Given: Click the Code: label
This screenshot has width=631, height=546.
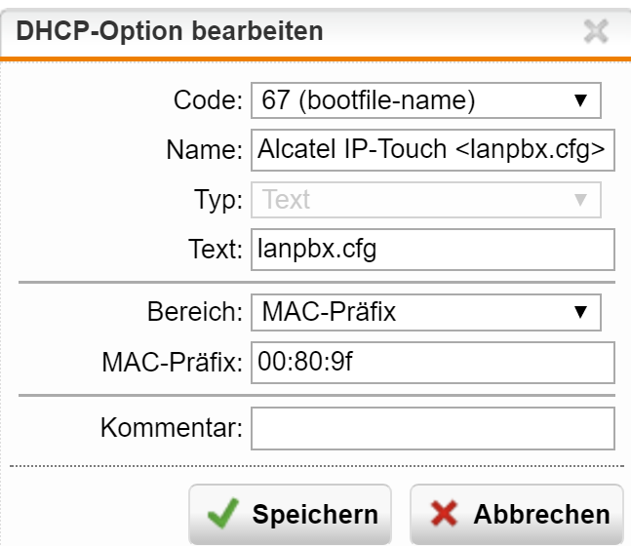Looking at the screenshot, I should coord(208,99).
